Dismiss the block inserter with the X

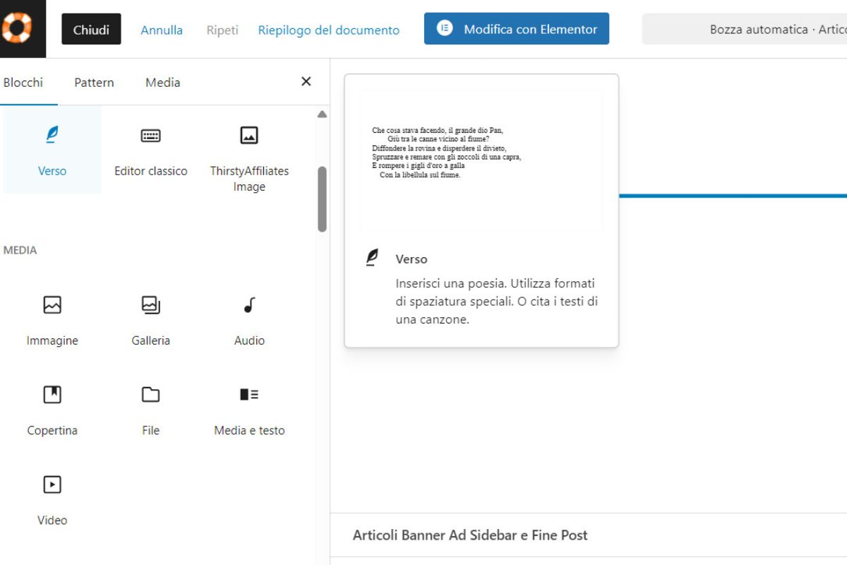(x=306, y=81)
